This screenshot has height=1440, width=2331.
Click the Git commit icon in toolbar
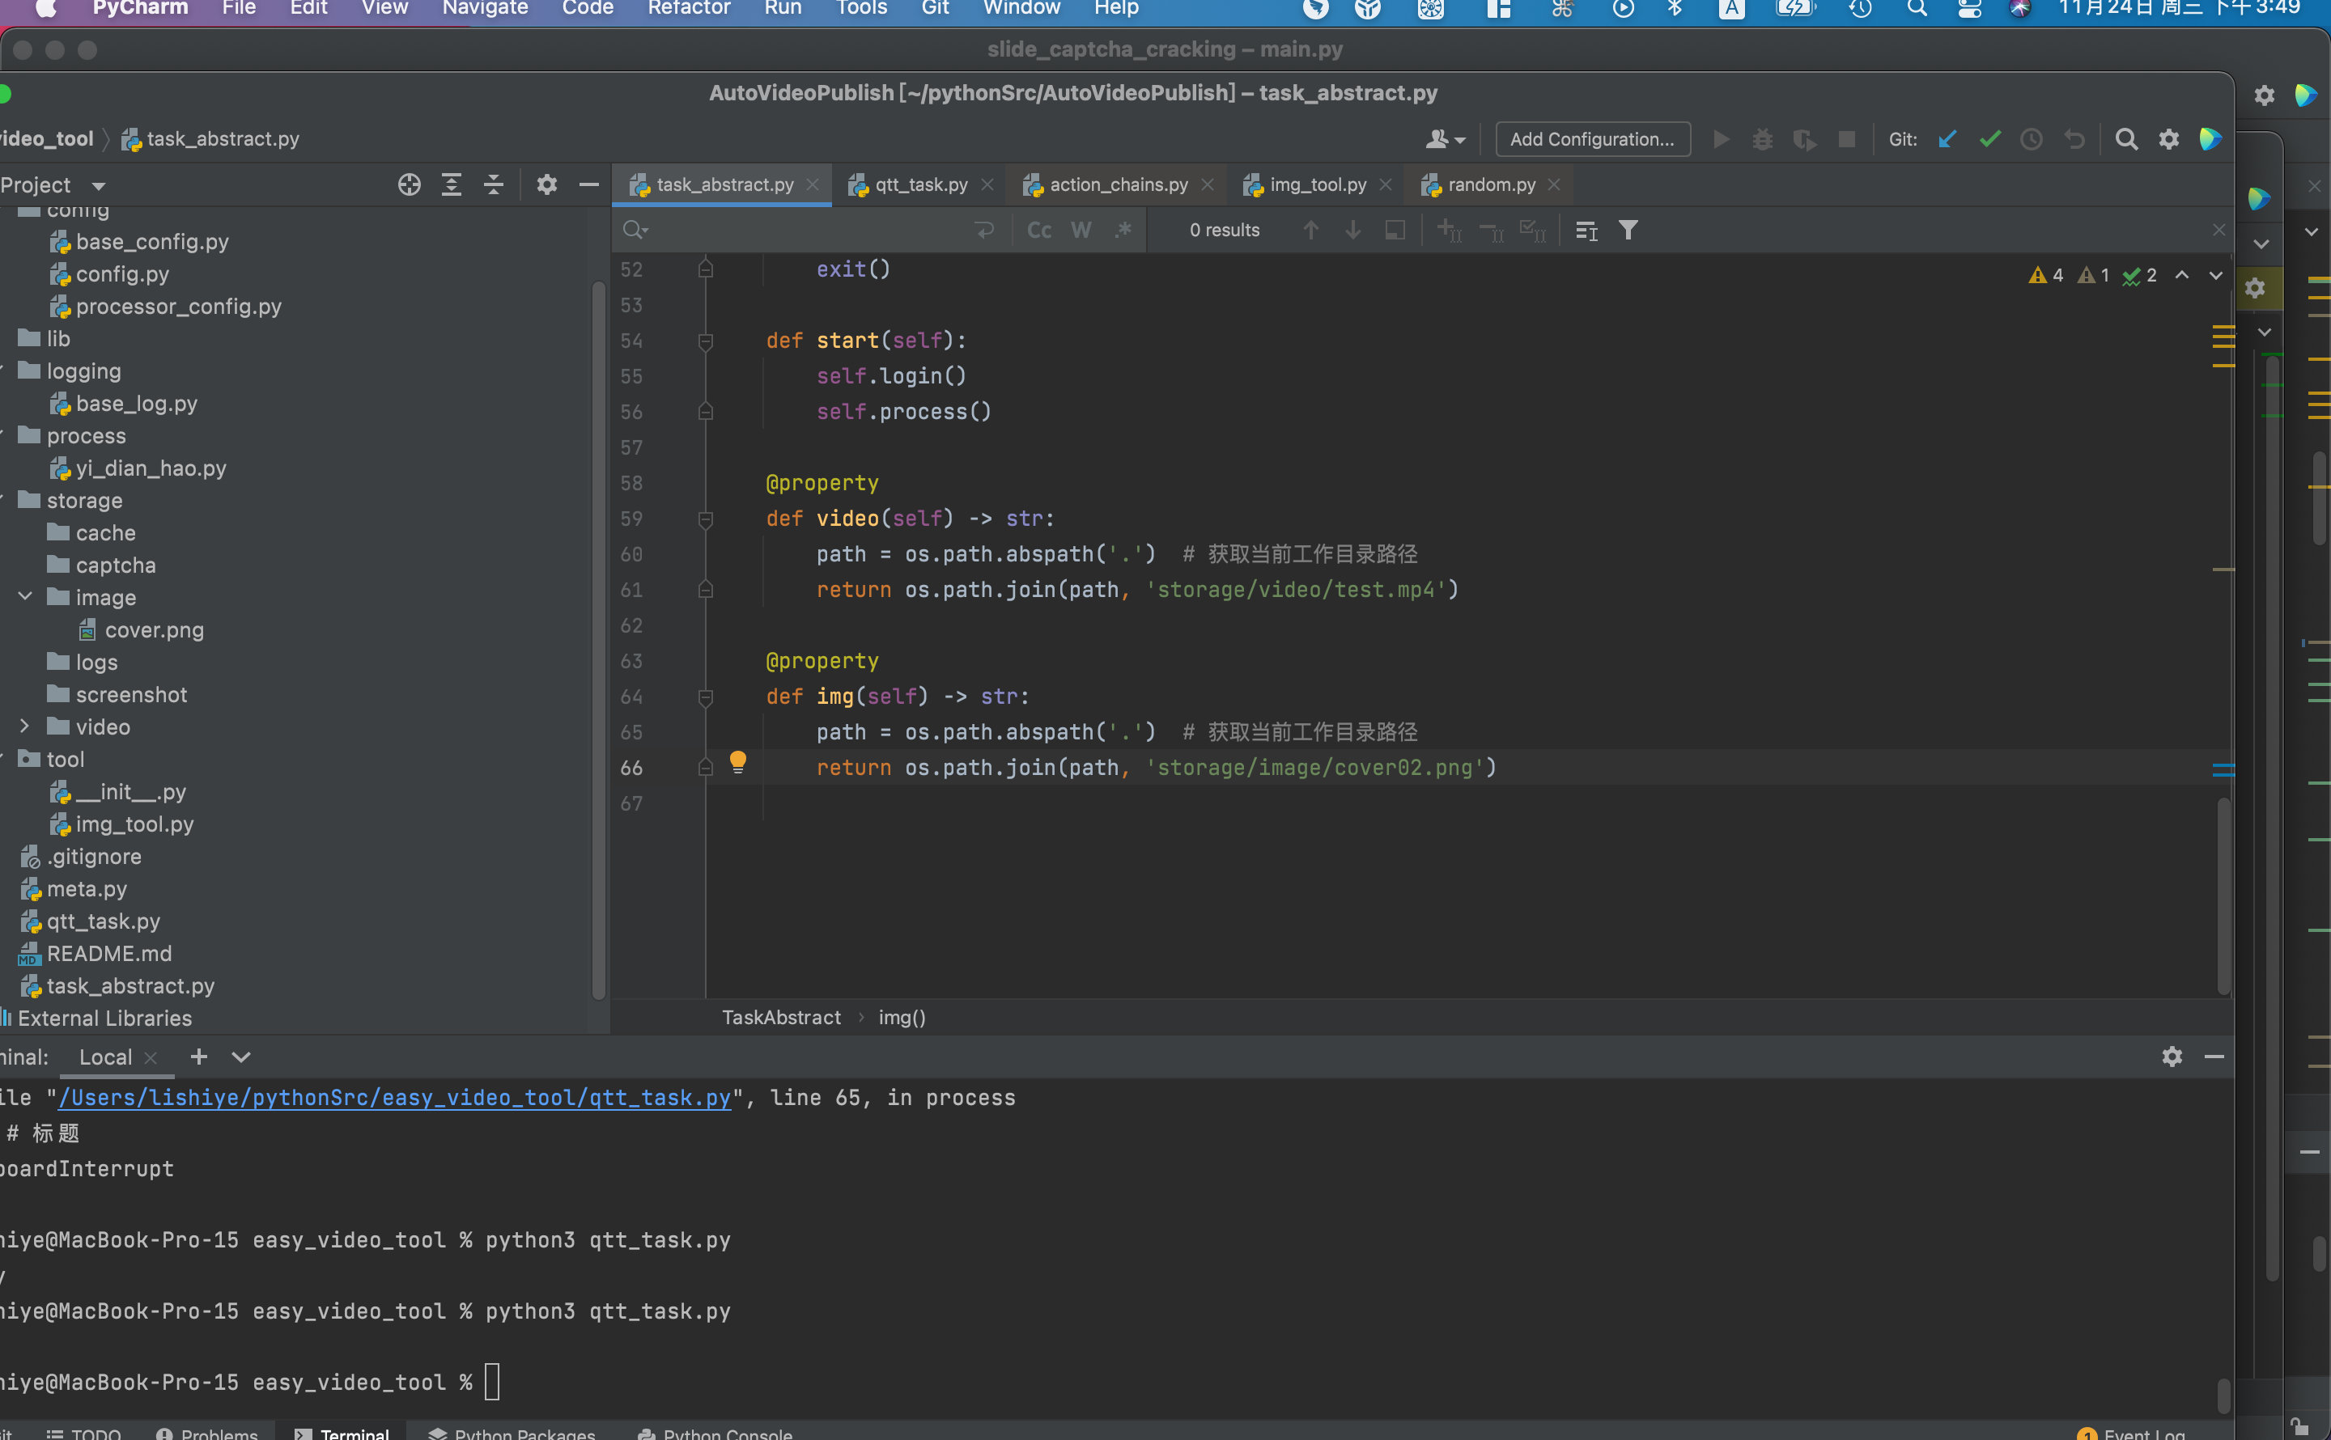(1989, 138)
